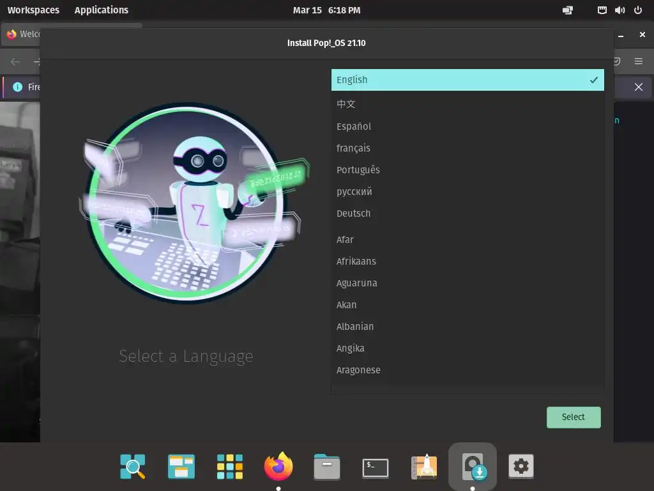Open the Files folder dock icon
Image resolution: width=654 pixels, height=491 pixels.
(326, 466)
